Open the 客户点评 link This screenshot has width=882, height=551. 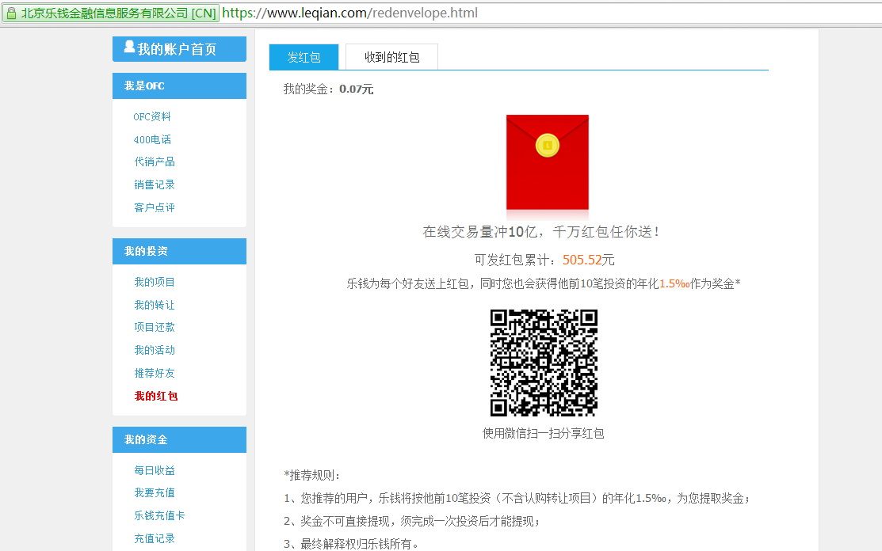pyautogui.click(x=155, y=208)
